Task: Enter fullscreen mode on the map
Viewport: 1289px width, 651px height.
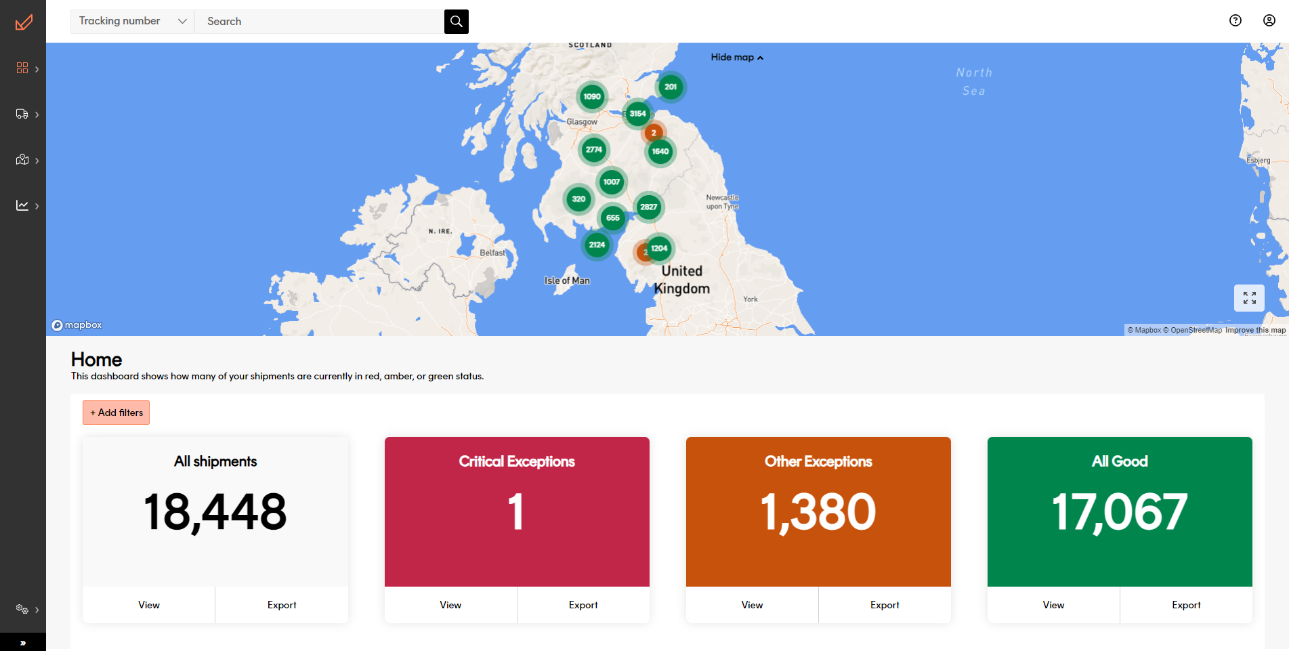Action: click(1249, 298)
